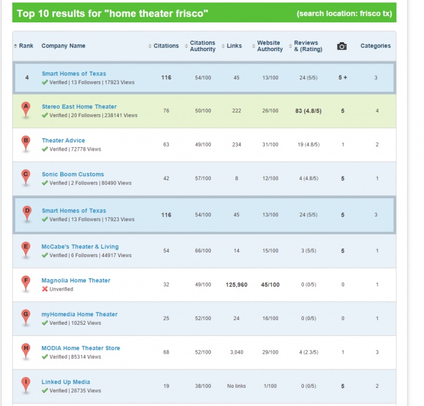Click myHomedia's 16/100 website authority
Viewport: 424px width, 406px height.
270,318
